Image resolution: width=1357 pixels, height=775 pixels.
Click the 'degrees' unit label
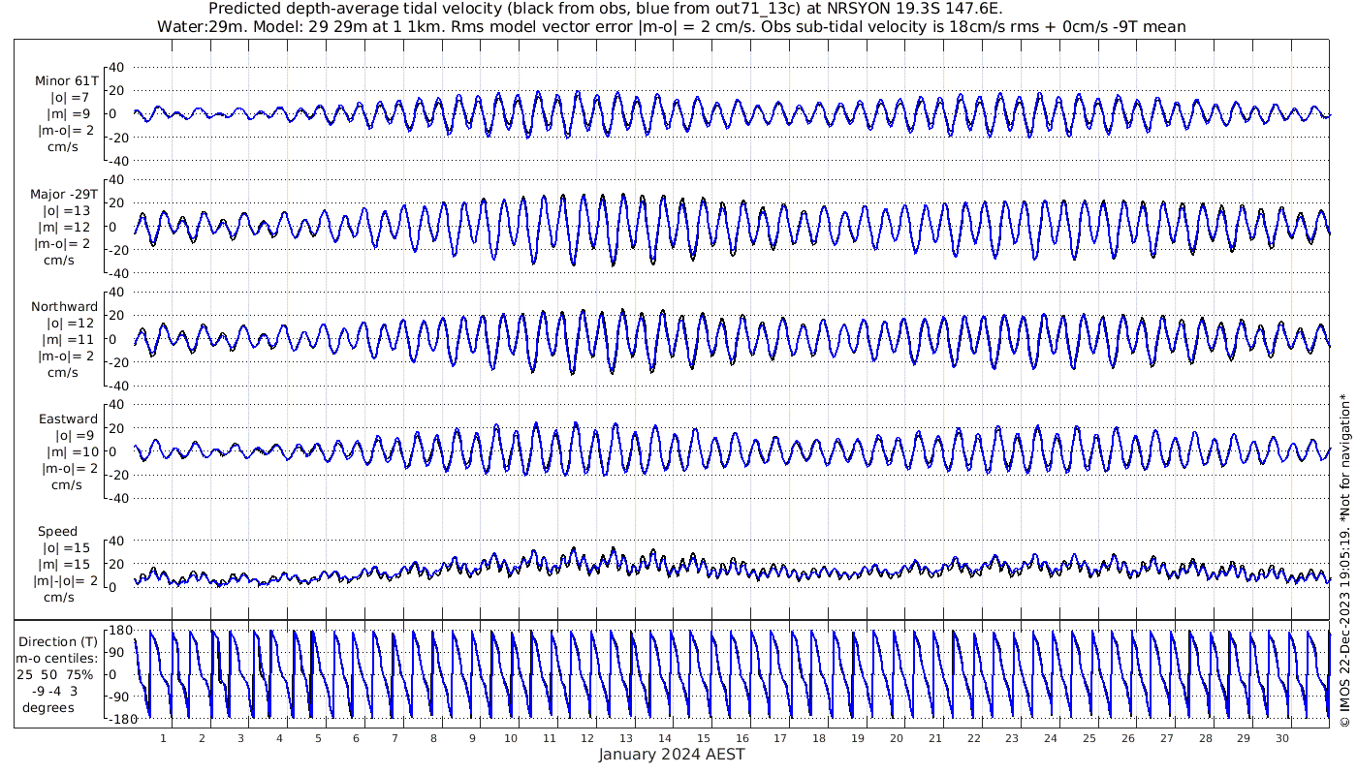[50, 707]
